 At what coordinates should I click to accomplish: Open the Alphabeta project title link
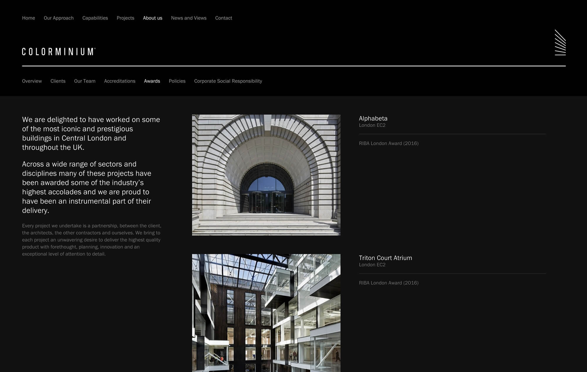373,118
